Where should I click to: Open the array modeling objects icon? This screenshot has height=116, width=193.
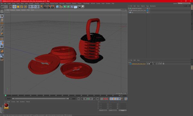(68, 7)
